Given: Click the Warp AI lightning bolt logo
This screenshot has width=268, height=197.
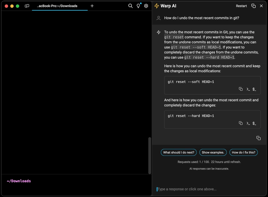Looking at the screenshot, I should pos(156,6).
